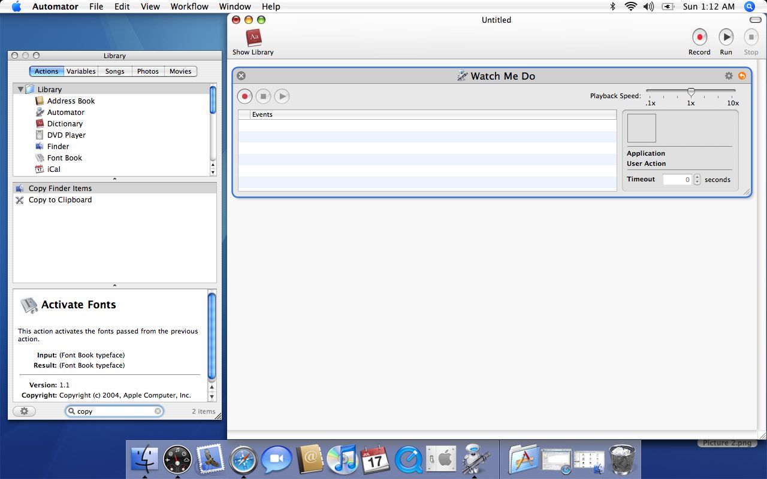Screen dimensions: 767x479
Task: Open the View menu
Action: (150, 7)
